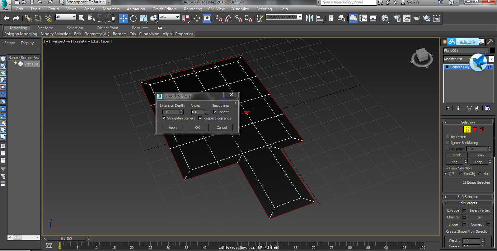Open the Modifiers menu
497x251 pixels.
[x=111, y=9]
